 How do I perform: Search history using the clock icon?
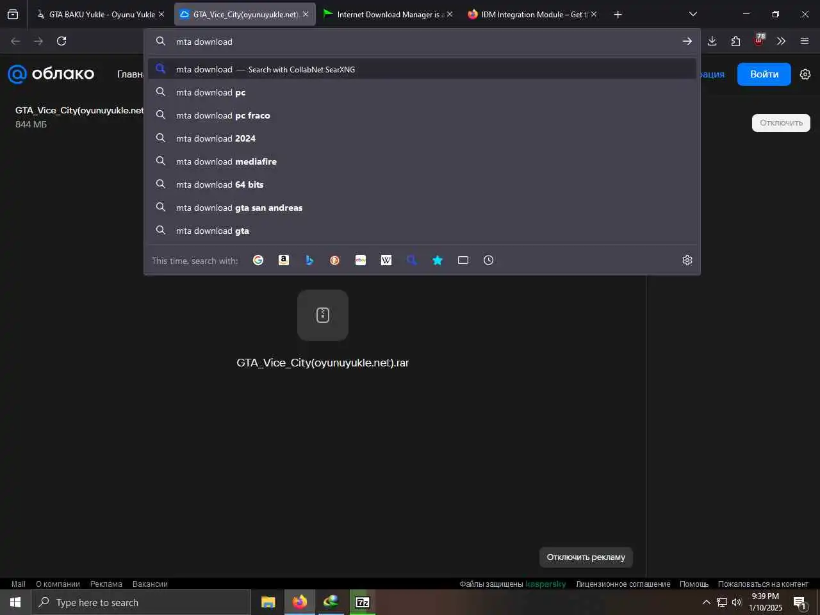pyautogui.click(x=489, y=260)
